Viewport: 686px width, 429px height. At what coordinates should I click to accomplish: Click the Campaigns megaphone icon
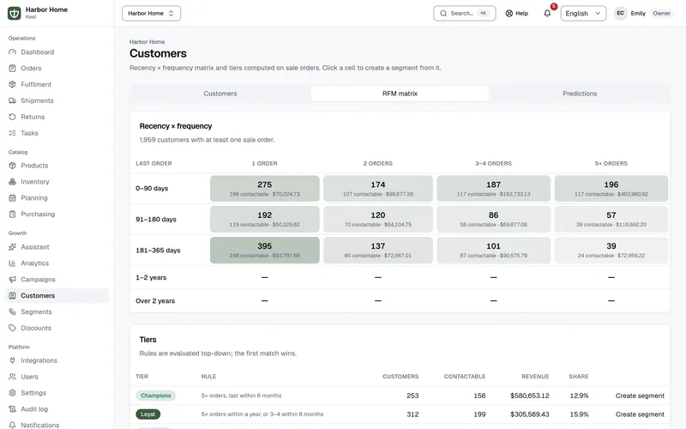click(12, 280)
